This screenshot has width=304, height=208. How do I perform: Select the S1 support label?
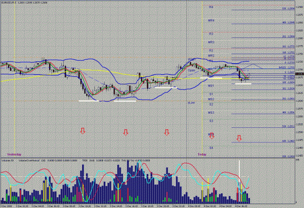click(x=211, y=94)
